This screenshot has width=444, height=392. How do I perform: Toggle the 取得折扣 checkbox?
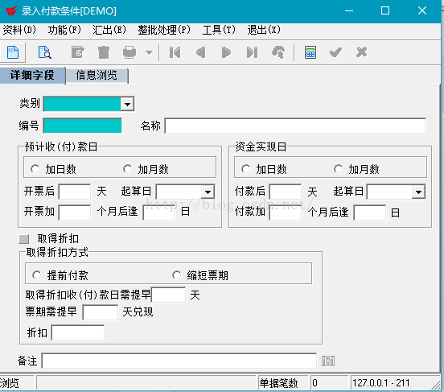coord(24,239)
